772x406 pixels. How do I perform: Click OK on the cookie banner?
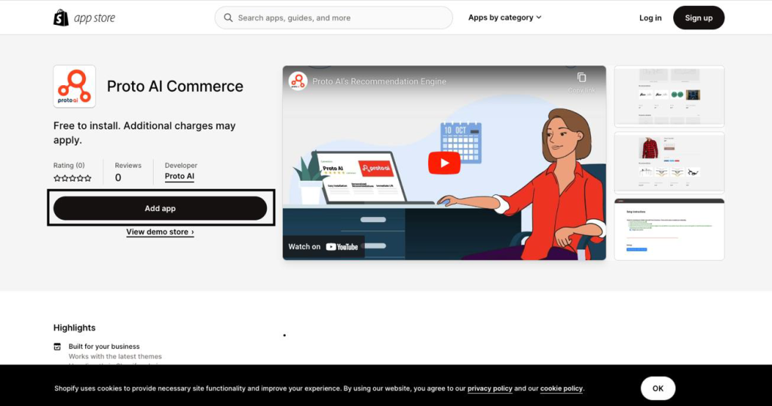[x=657, y=388]
